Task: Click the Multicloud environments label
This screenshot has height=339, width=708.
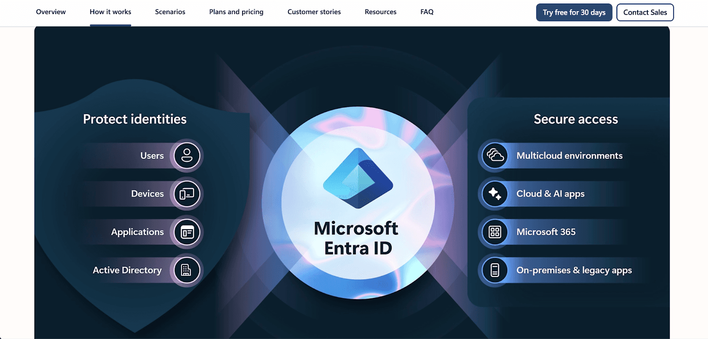Action: click(569, 156)
